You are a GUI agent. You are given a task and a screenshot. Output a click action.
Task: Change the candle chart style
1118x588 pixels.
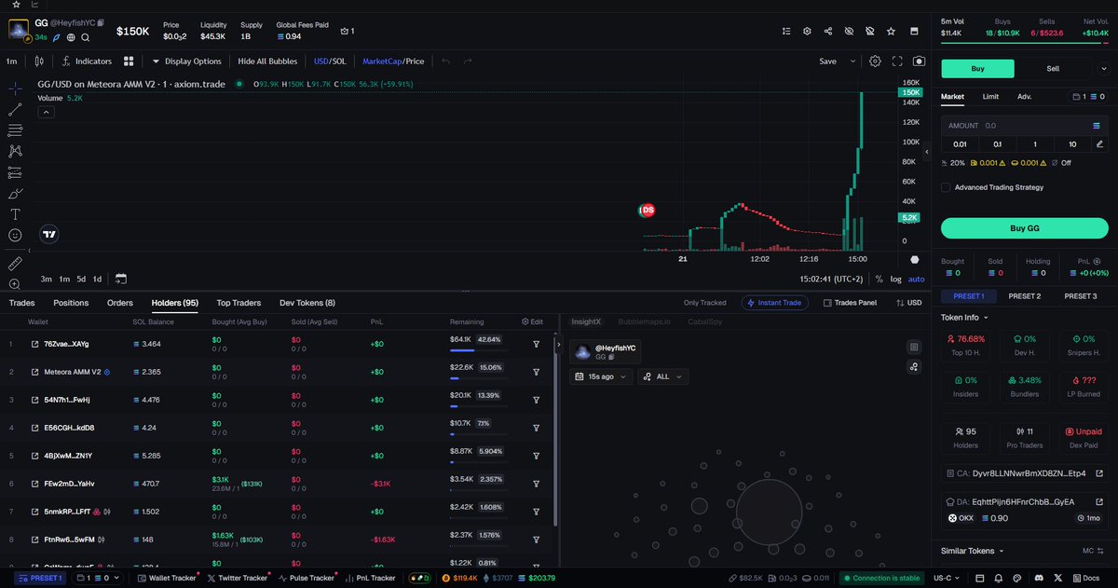[38, 62]
